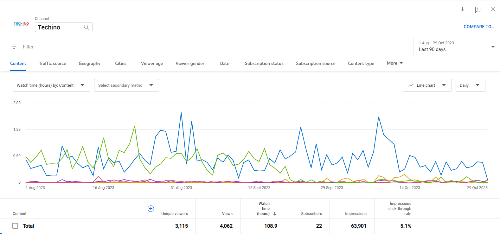This screenshot has width=500, height=234.
Task: Click the total unique viewers value 3,115
Action: [182, 226]
